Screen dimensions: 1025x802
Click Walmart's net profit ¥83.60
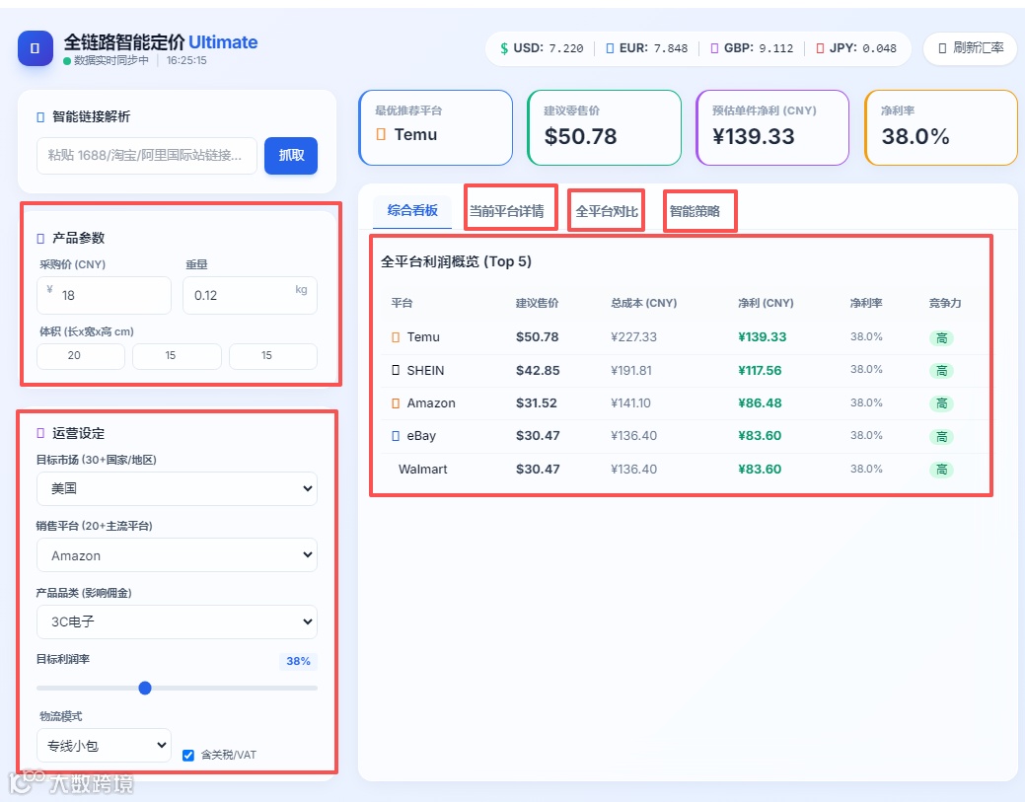pos(760,470)
